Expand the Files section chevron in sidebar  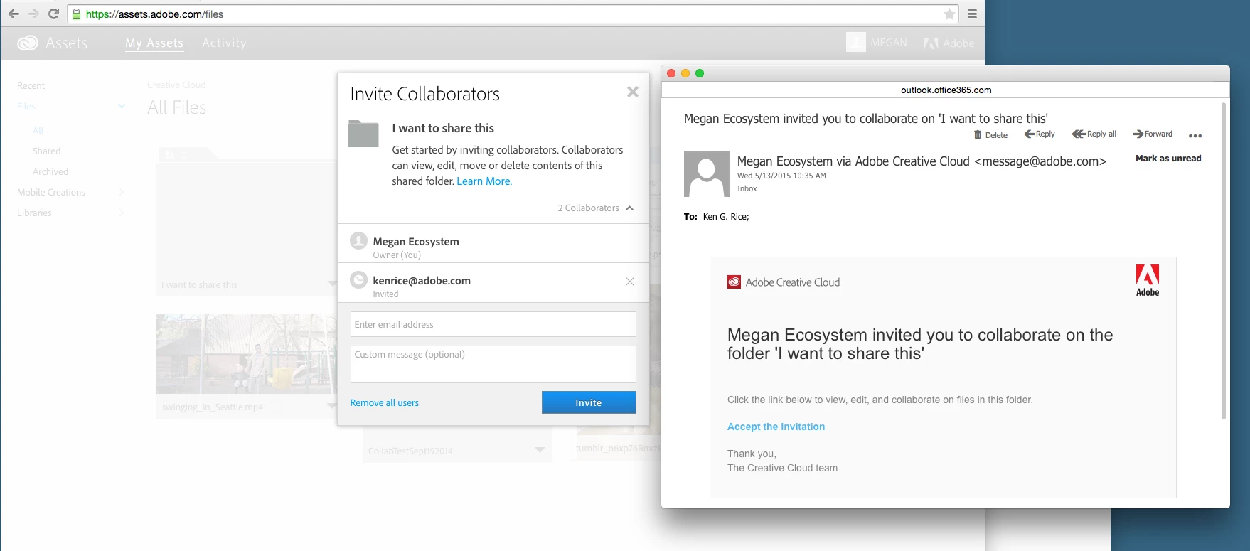click(122, 106)
